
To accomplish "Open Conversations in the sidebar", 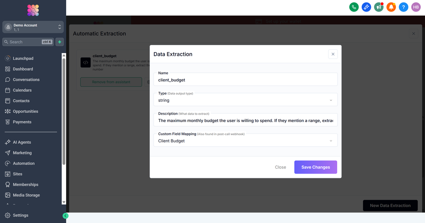I will [26, 80].
